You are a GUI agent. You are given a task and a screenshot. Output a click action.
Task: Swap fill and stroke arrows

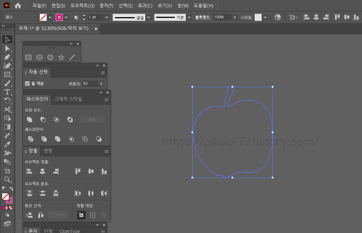tap(11, 189)
